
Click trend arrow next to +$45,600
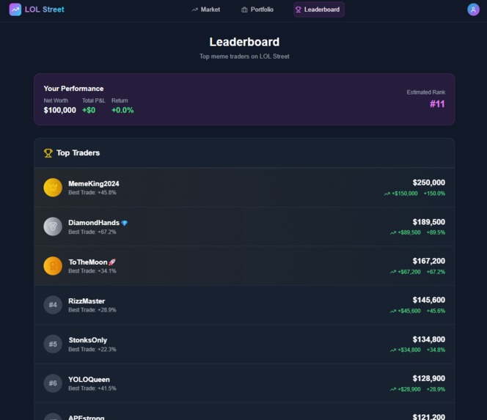click(x=393, y=311)
